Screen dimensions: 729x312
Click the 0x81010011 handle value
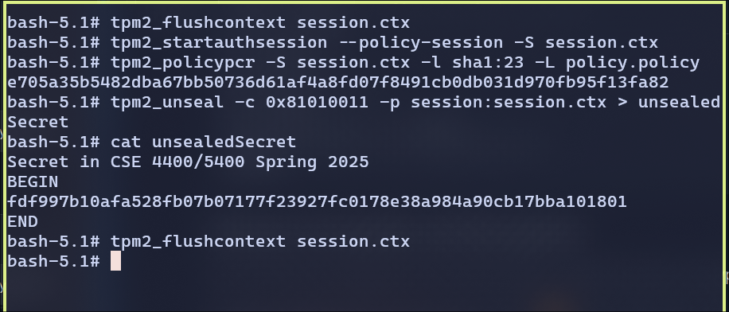(317, 103)
